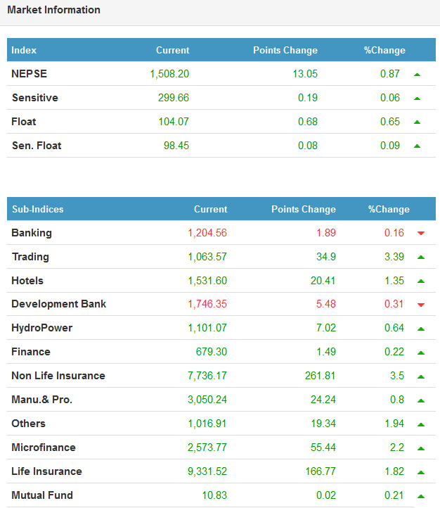440x508 pixels.
Task: Click the up arrow in Mutual Fund row
Action: (x=421, y=496)
